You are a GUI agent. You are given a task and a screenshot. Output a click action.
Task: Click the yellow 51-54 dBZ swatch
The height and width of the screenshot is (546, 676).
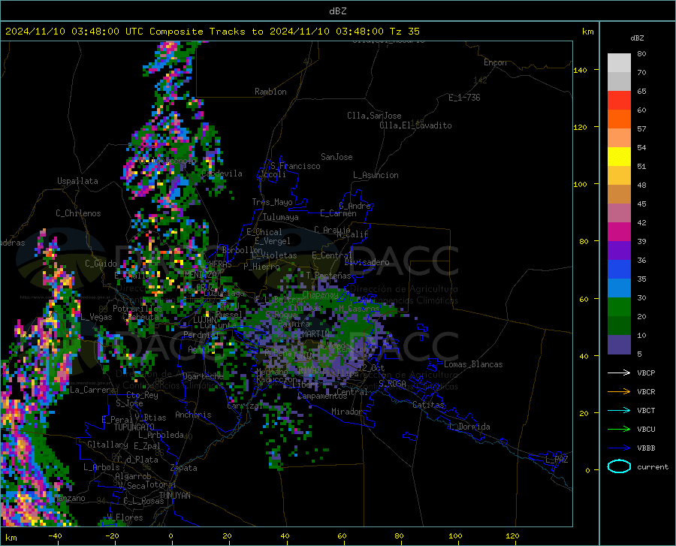coord(619,157)
